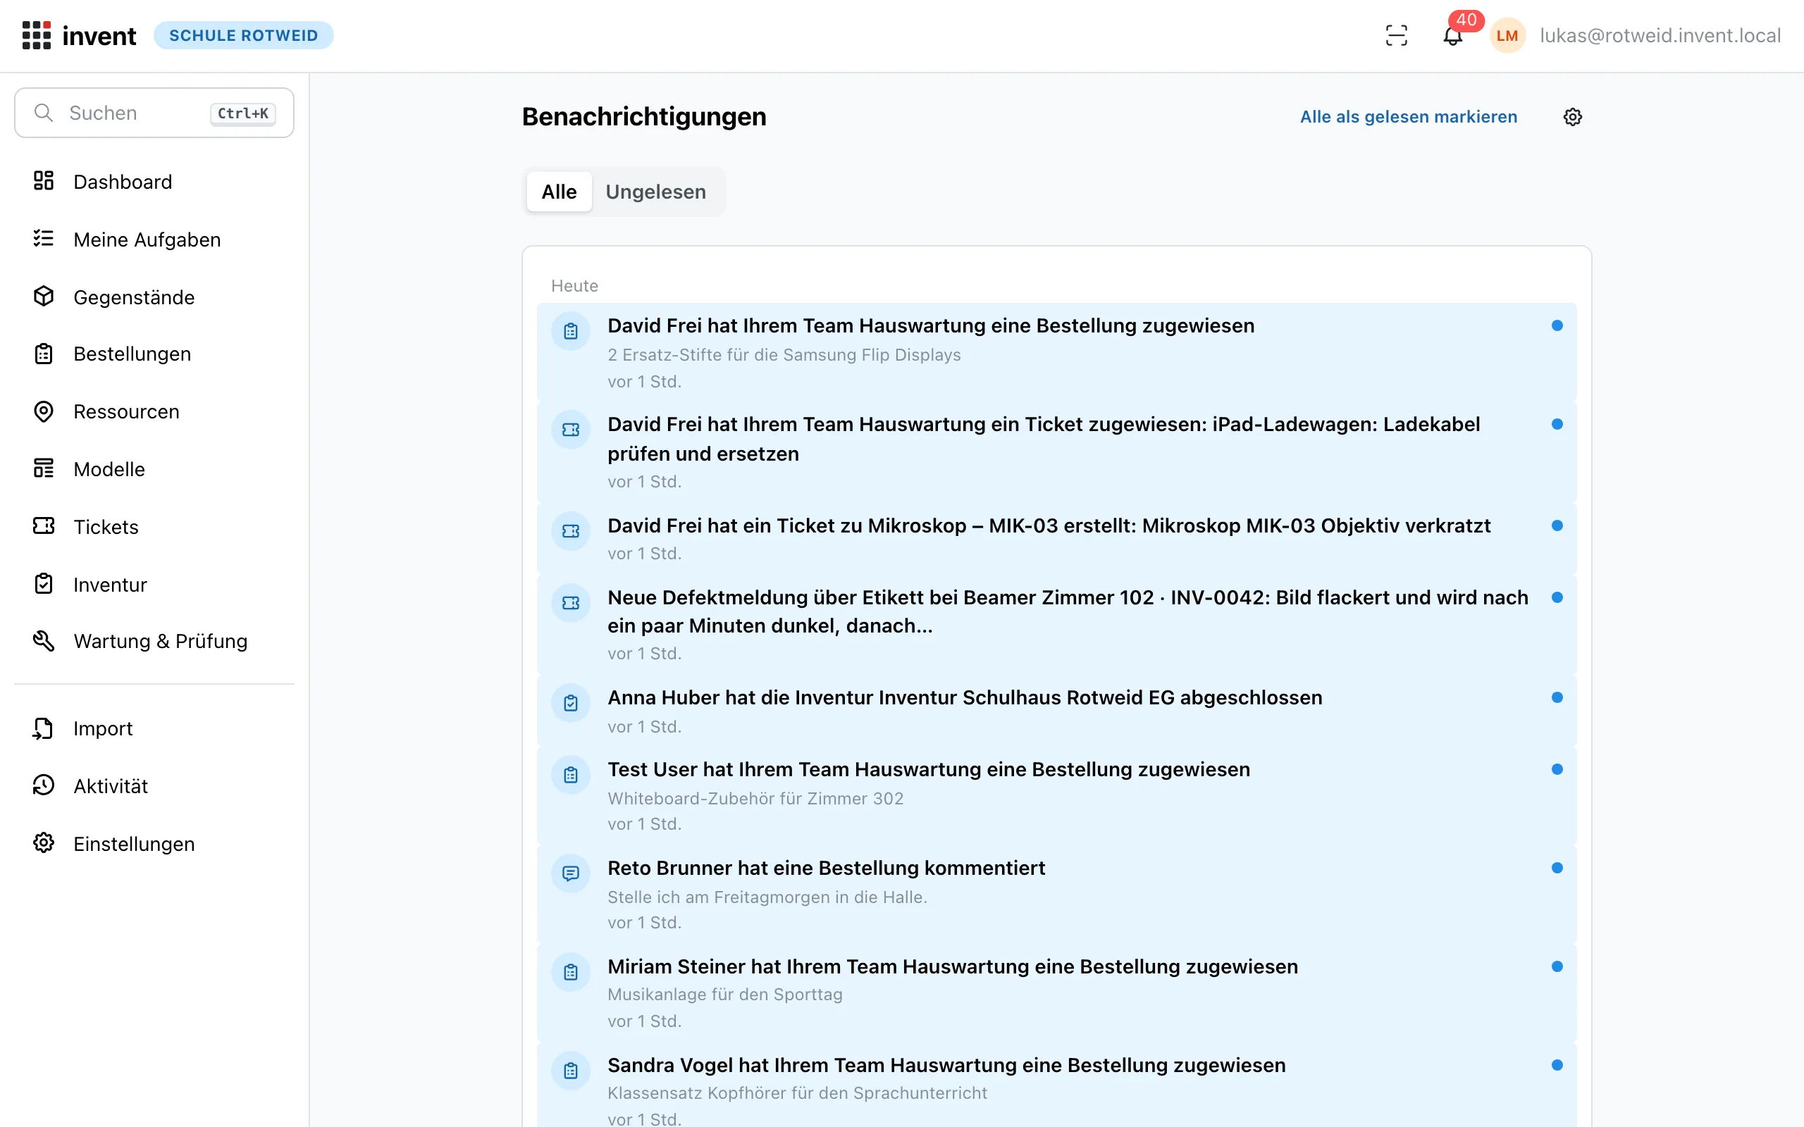Click the Bestellungen clipboard icon
Viewport: 1804px width, 1127px height.
[44, 354]
